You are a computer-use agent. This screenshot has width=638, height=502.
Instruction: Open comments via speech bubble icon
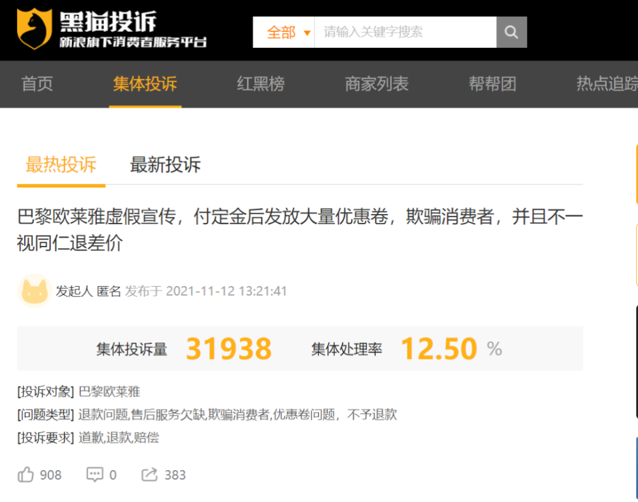point(95,475)
